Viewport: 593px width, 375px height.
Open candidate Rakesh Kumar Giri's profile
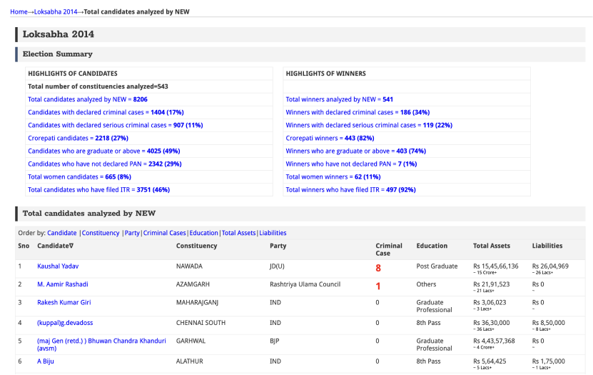[64, 302]
